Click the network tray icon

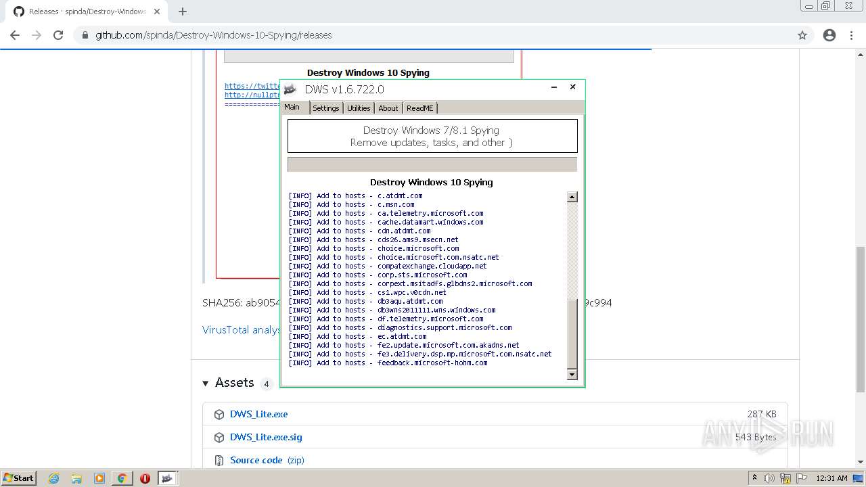785,478
